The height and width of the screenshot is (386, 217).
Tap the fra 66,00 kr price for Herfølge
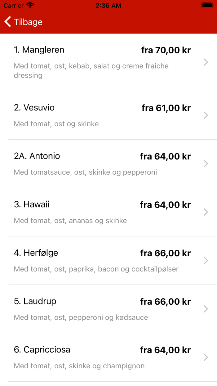(x=166, y=253)
